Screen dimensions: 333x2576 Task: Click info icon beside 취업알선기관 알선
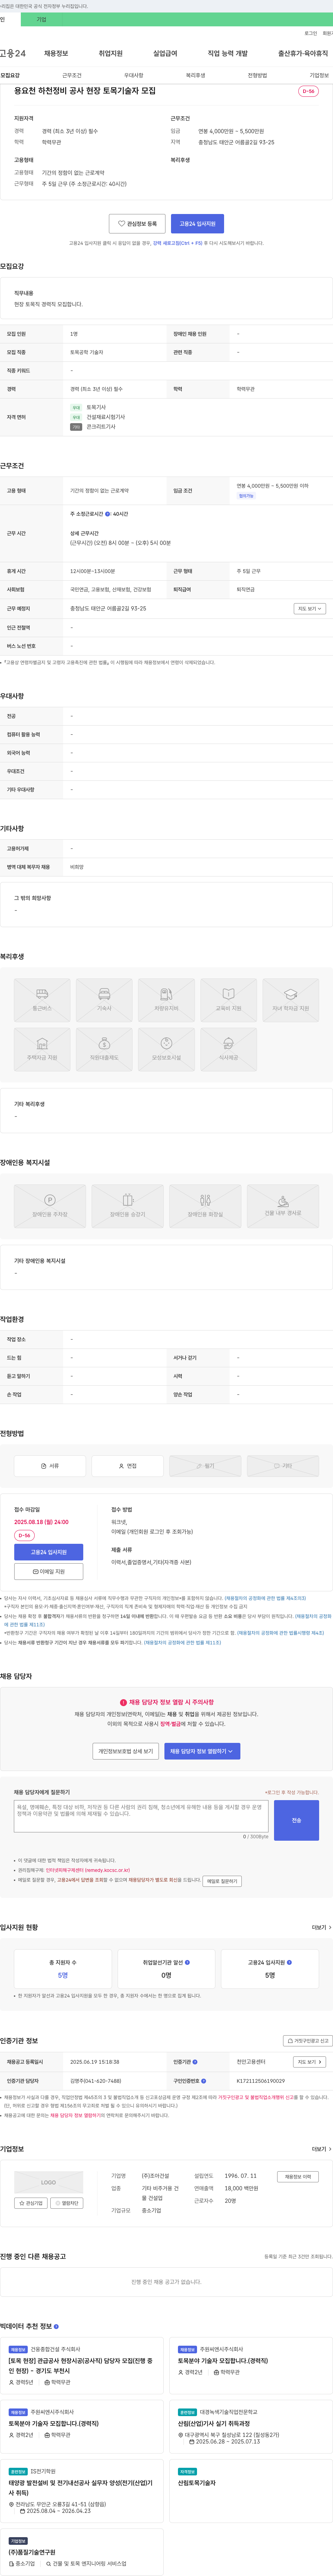tap(187, 1962)
